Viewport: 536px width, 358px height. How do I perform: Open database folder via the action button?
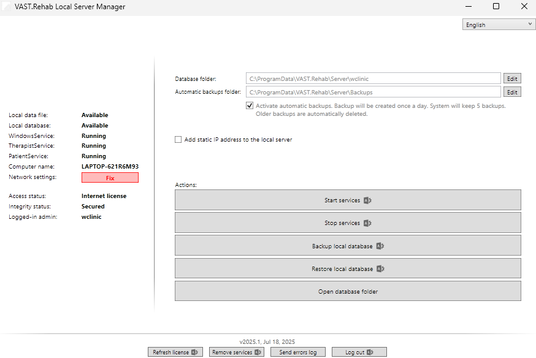point(348,291)
